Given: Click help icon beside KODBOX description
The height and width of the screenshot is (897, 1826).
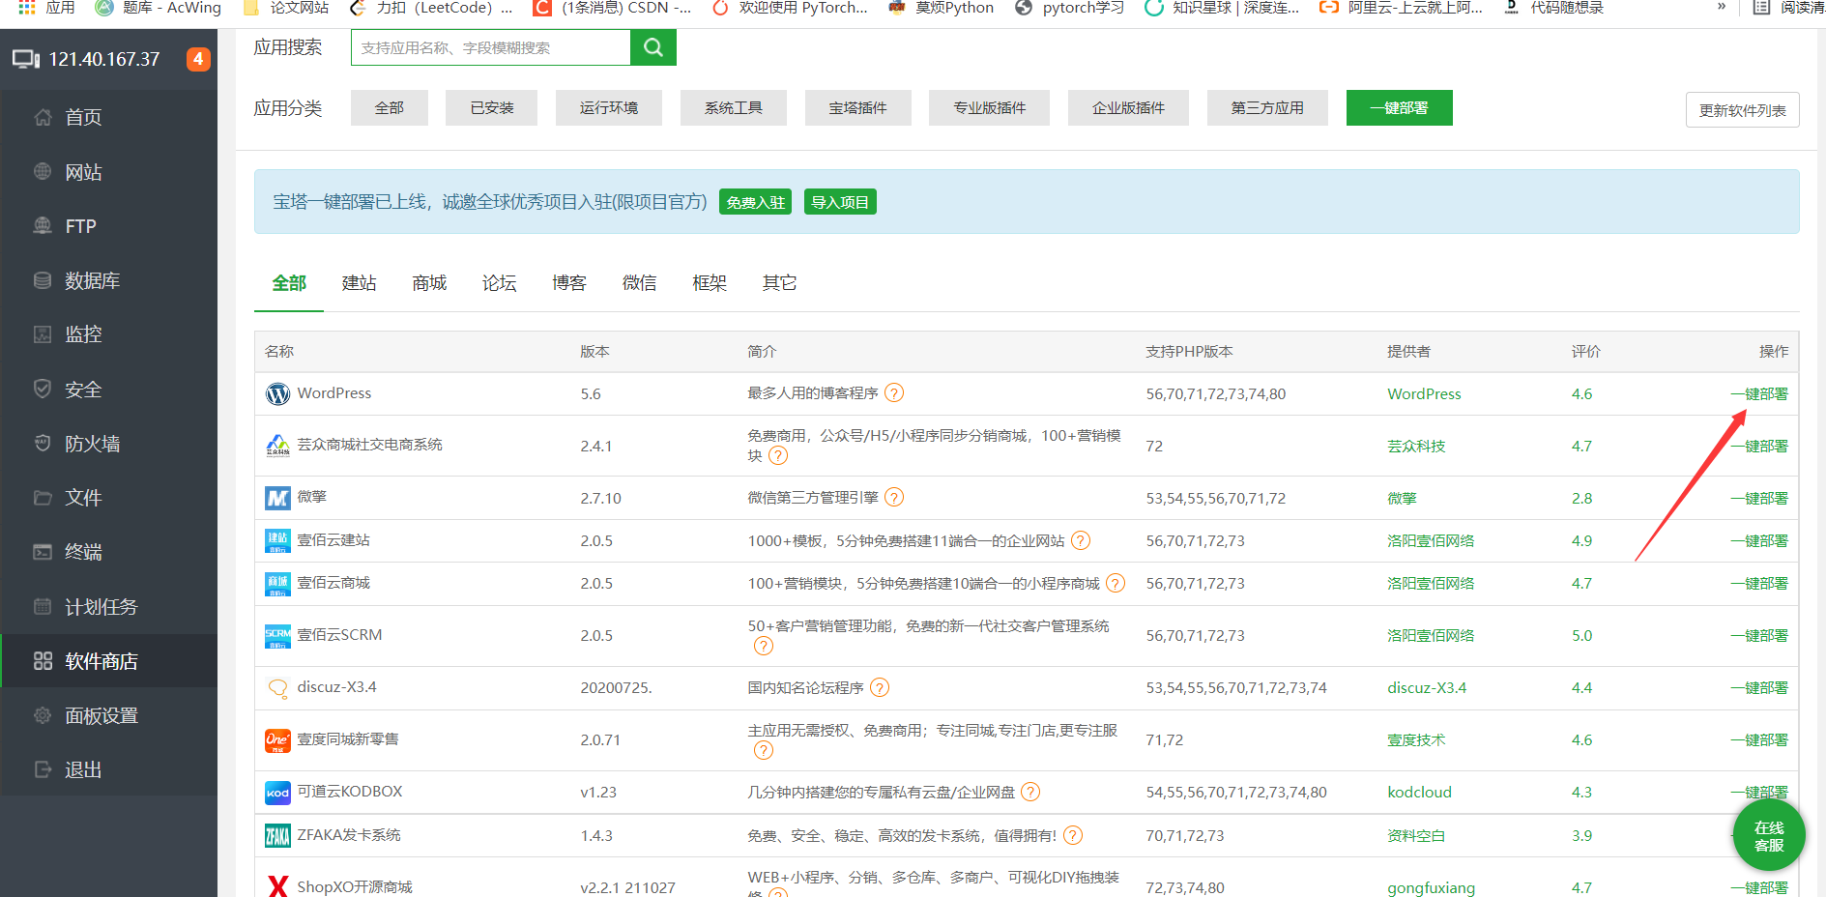Looking at the screenshot, I should click(1030, 792).
